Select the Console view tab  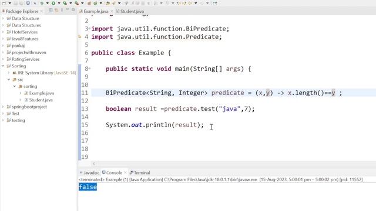114,172
